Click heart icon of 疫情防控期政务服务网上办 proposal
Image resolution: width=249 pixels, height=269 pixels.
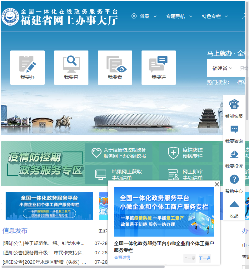[96, 153]
